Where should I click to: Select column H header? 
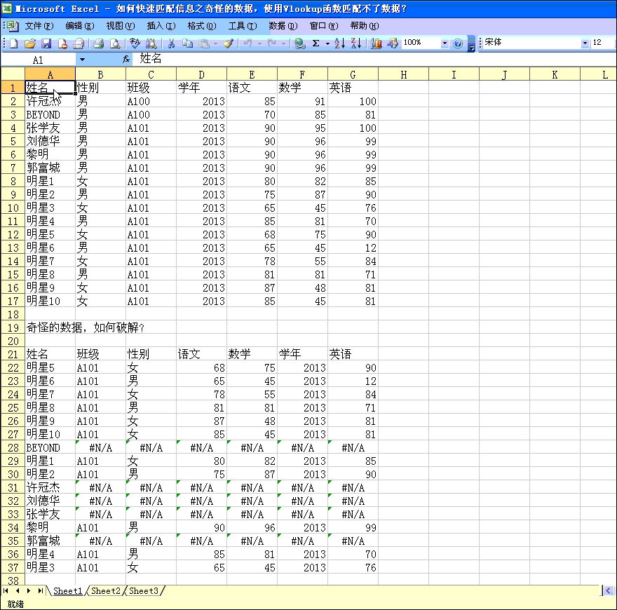(x=403, y=74)
